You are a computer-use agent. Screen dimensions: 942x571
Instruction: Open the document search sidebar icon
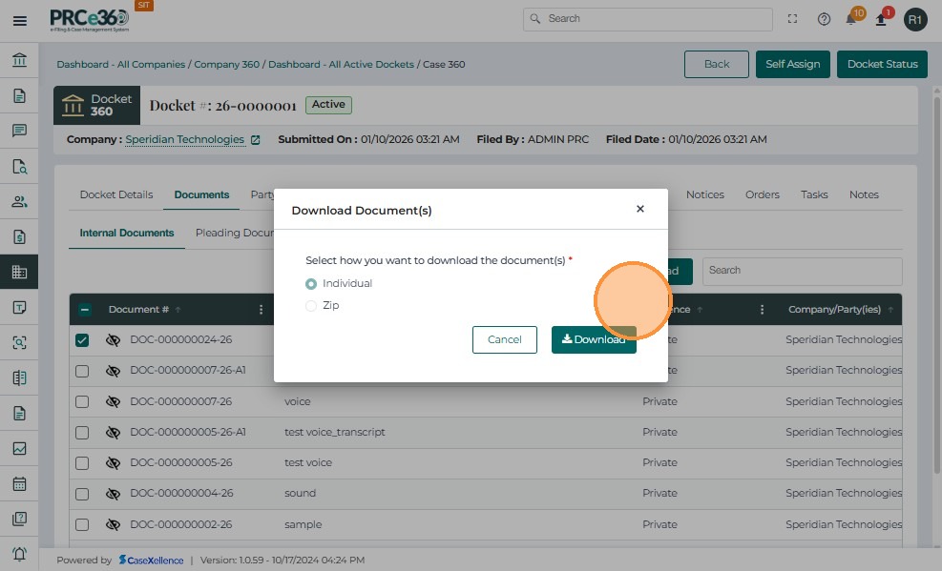coord(19,166)
